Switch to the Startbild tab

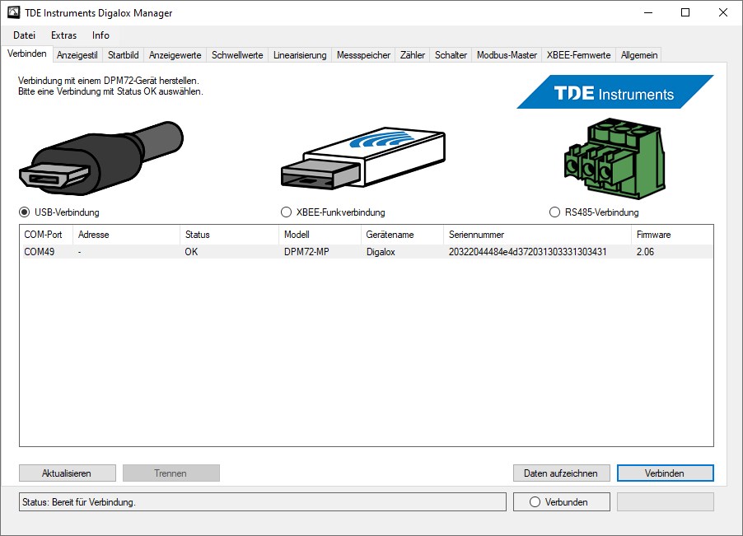[124, 55]
